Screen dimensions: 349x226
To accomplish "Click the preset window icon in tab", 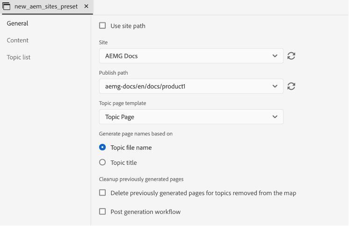I will [x=7, y=7].
